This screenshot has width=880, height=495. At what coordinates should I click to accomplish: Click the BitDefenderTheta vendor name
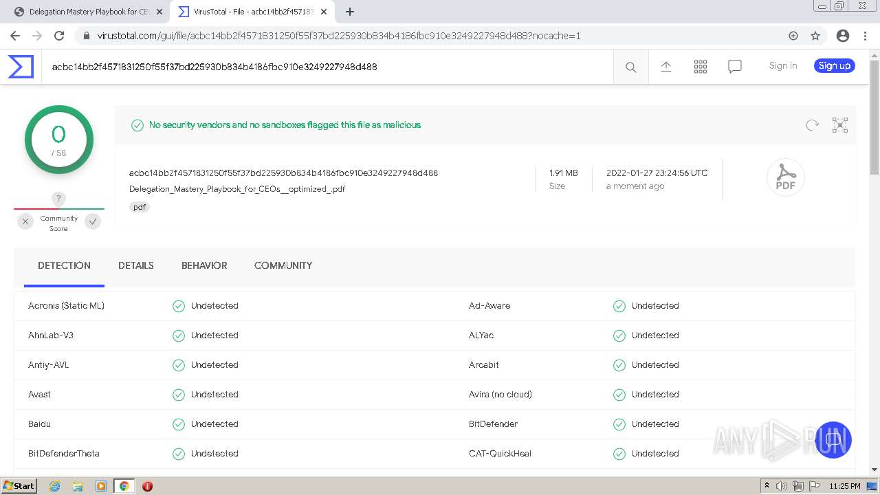click(64, 454)
